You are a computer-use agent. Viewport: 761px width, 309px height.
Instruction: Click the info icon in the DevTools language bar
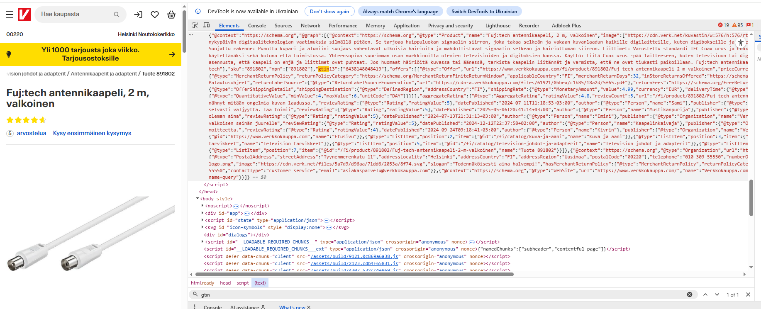(x=198, y=11)
